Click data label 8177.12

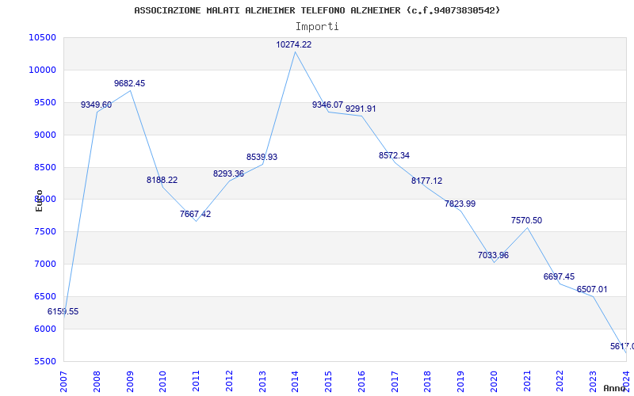pos(426,181)
